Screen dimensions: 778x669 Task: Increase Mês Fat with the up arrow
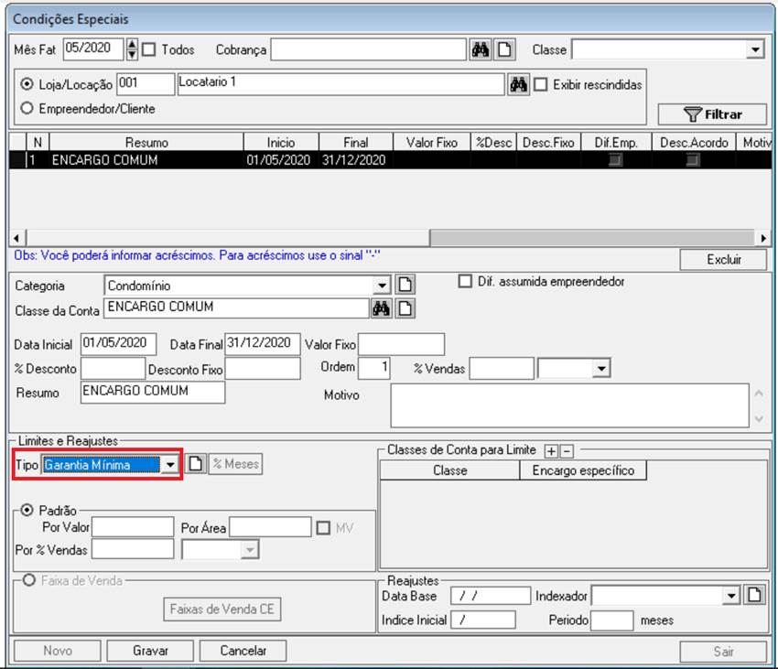pos(132,45)
